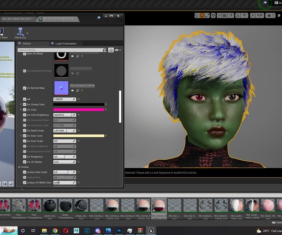Screen dimensions: 282x235
Task: Open File Explorer from the taskbar
Action: (x=44, y=230)
